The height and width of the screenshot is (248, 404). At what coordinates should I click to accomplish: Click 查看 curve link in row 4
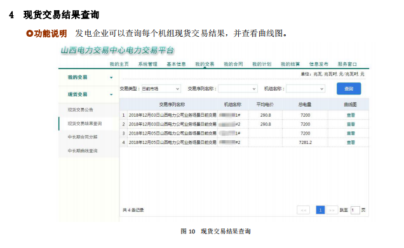coord(351,143)
